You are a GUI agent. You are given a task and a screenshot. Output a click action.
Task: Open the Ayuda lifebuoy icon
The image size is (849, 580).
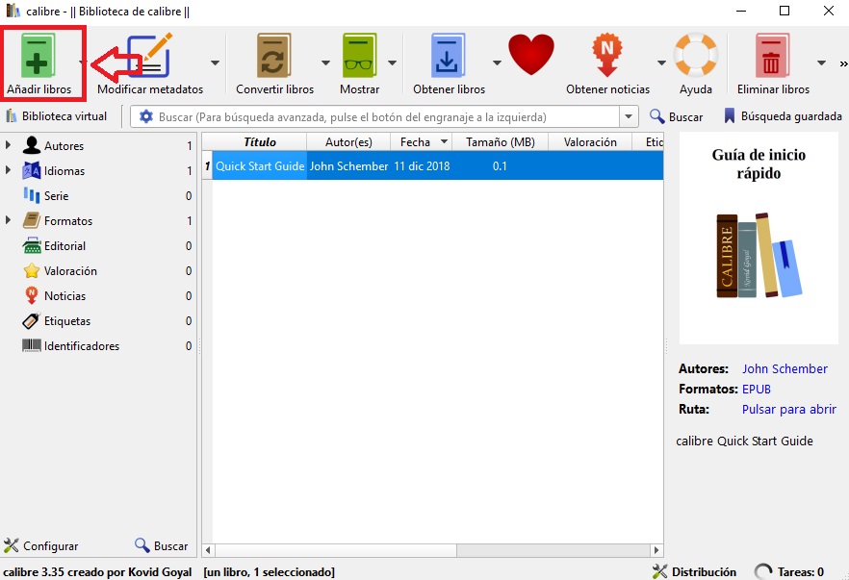click(696, 55)
